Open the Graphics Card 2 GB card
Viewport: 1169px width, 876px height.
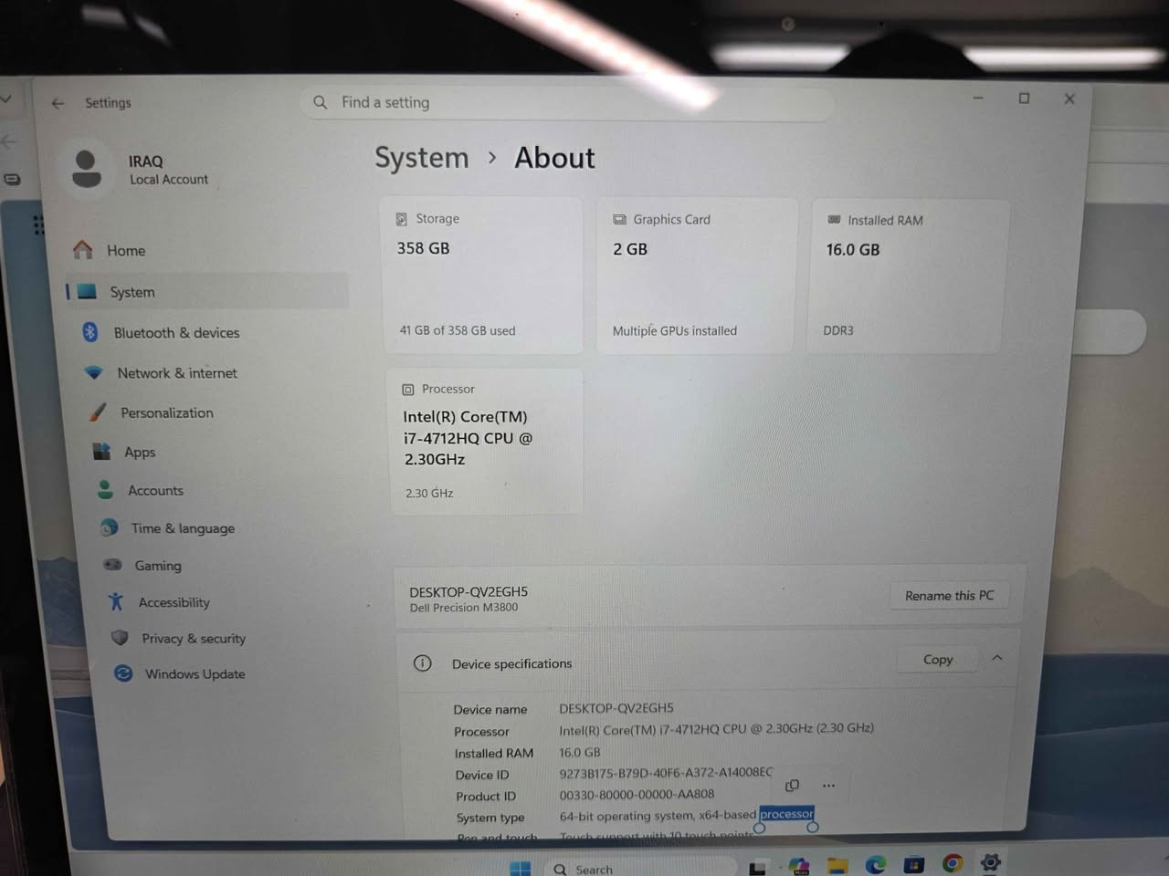(696, 276)
